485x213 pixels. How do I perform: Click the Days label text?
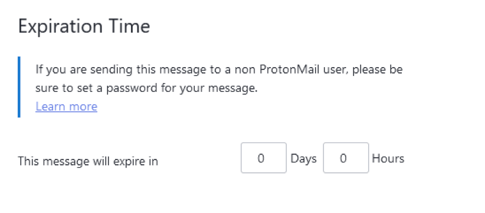(303, 159)
